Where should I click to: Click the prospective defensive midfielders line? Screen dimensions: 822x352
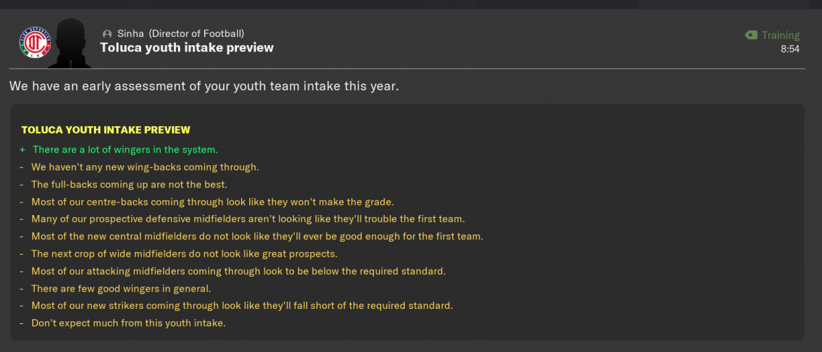click(x=248, y=218)
